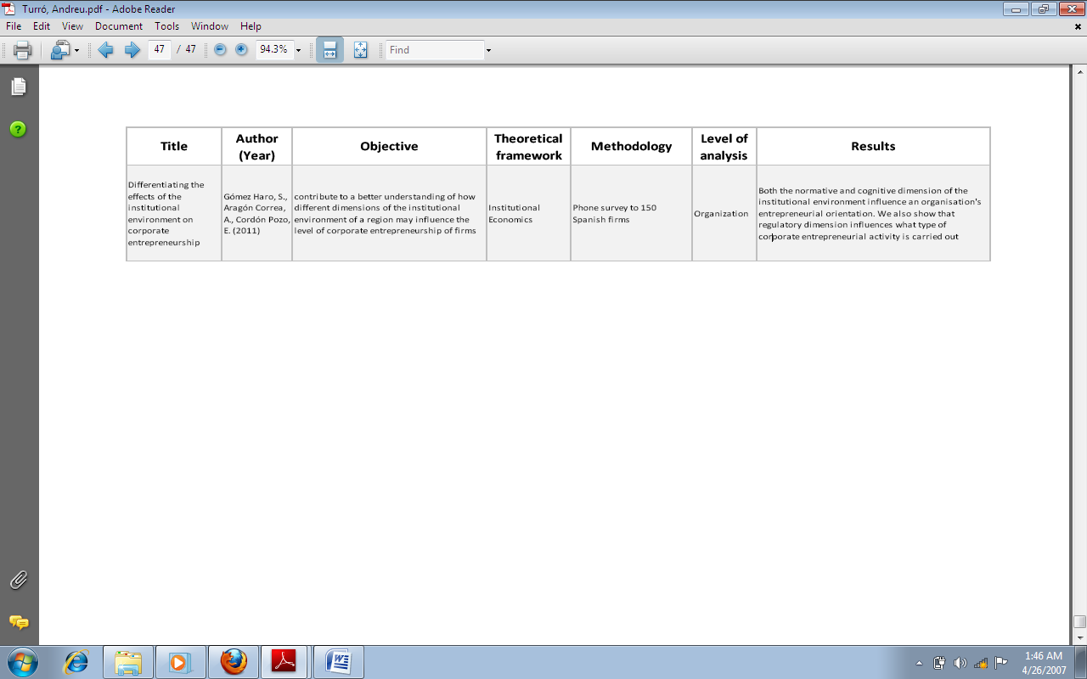Click the 'Gómez Haro, S.' author cell
The height and width of the screenshot is (679, 1087).
click(256, 213)
